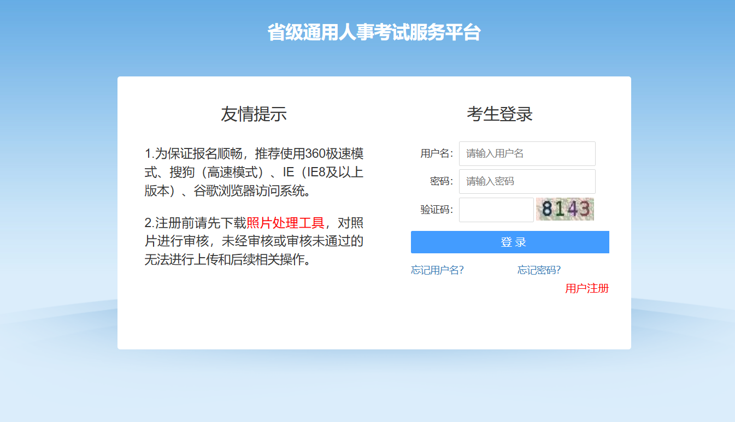Click the 友情提示 heading
The height and width of the screenshot is (422, 735).
point(254,114)
